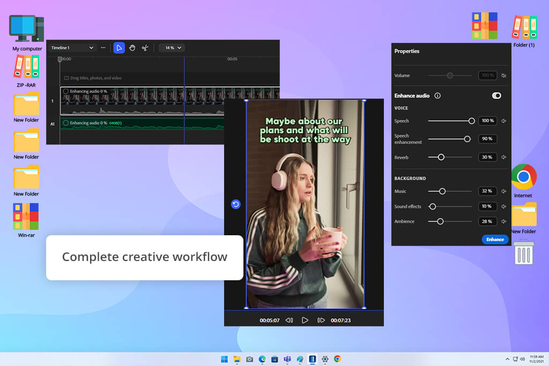
Task: Mute the Reverb channel icon
Action: tap(504, 157)
